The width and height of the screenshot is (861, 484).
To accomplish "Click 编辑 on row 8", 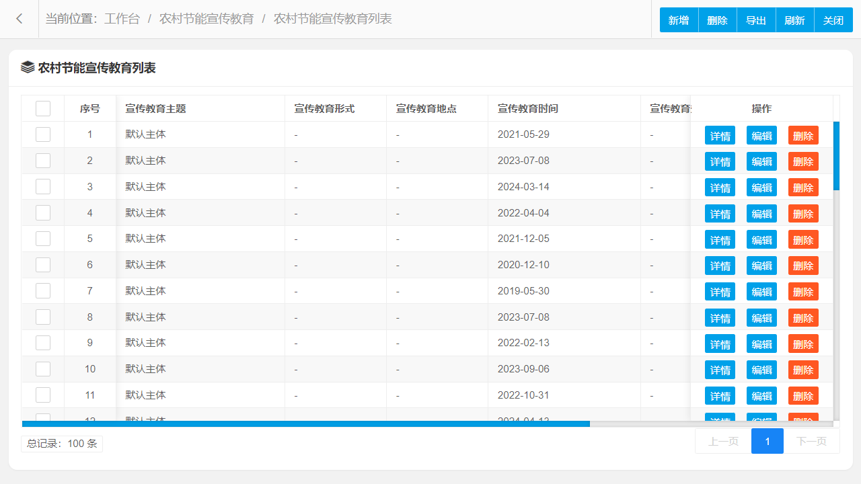I will 761,318.
